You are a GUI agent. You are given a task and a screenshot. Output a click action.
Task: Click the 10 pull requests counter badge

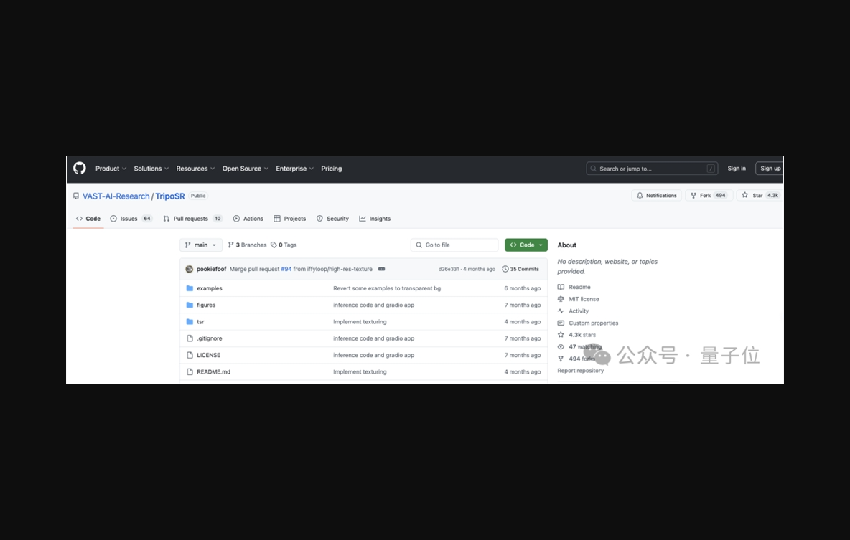click(218, 219)
